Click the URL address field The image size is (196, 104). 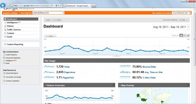point(32,6)
